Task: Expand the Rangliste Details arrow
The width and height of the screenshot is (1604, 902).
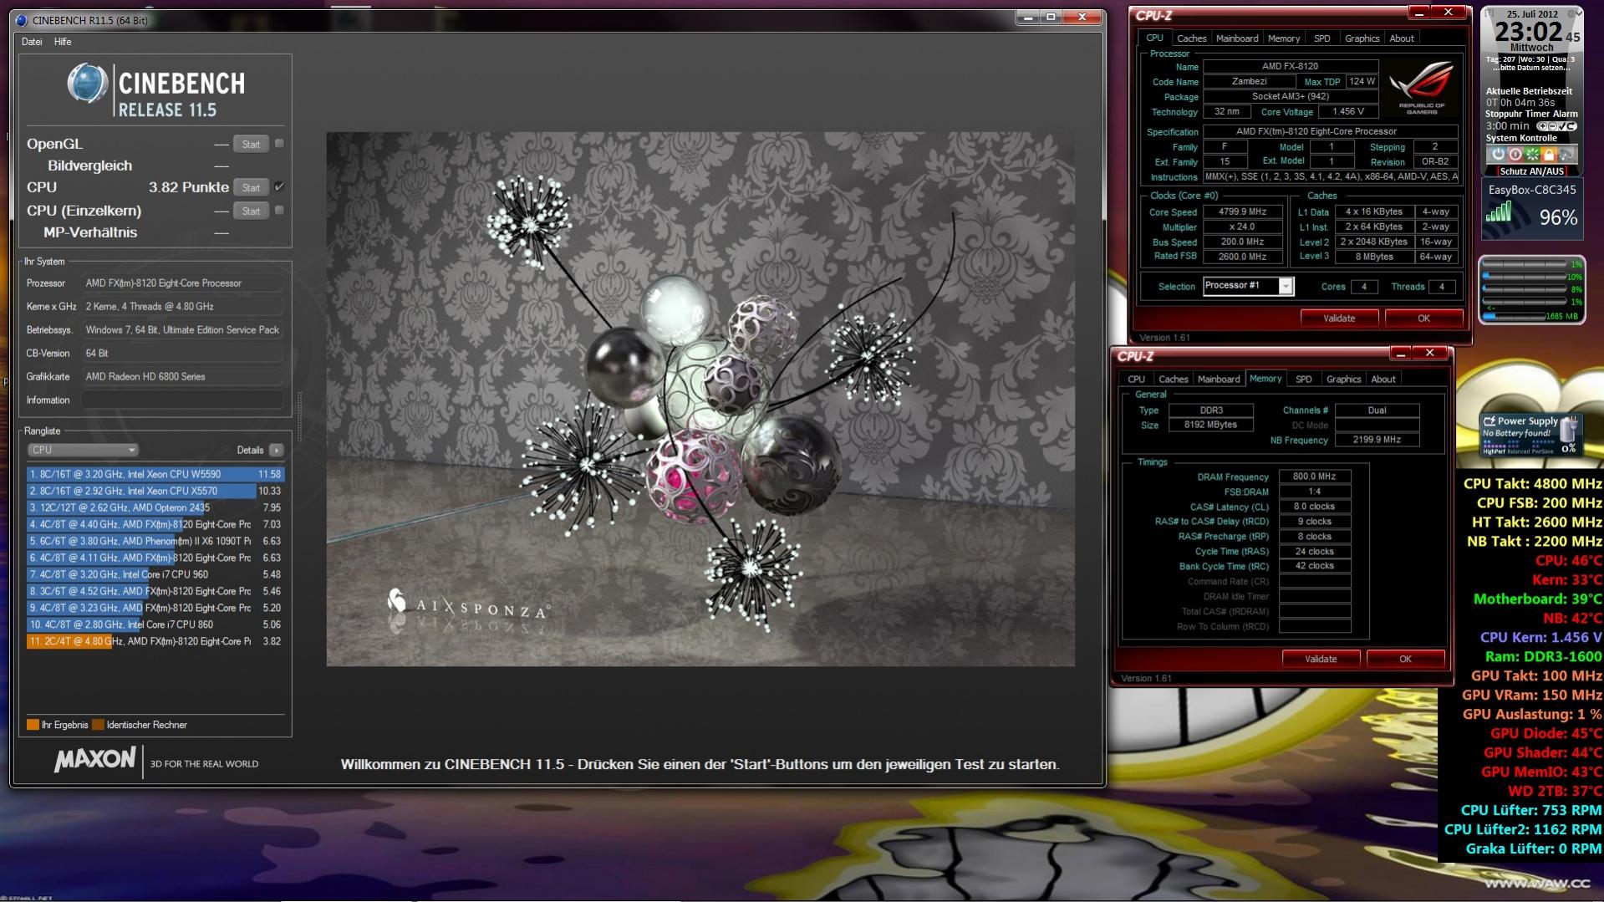Action: click(277, 450)
